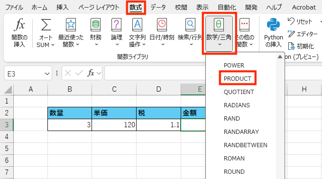This screenshot has height=179, width=322.
Task: Expand the 最近使った関数 dropdown arrow
Action: pos(77,44)
